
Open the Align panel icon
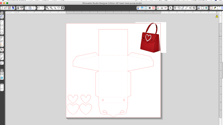click(190, 8)
